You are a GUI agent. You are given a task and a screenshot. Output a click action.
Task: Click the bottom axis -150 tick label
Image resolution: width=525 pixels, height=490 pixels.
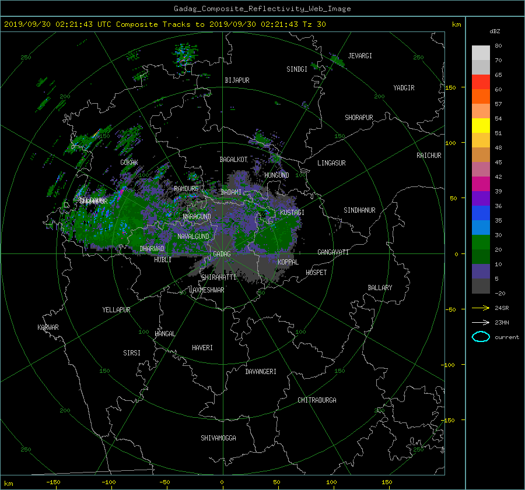pos(53,482)
